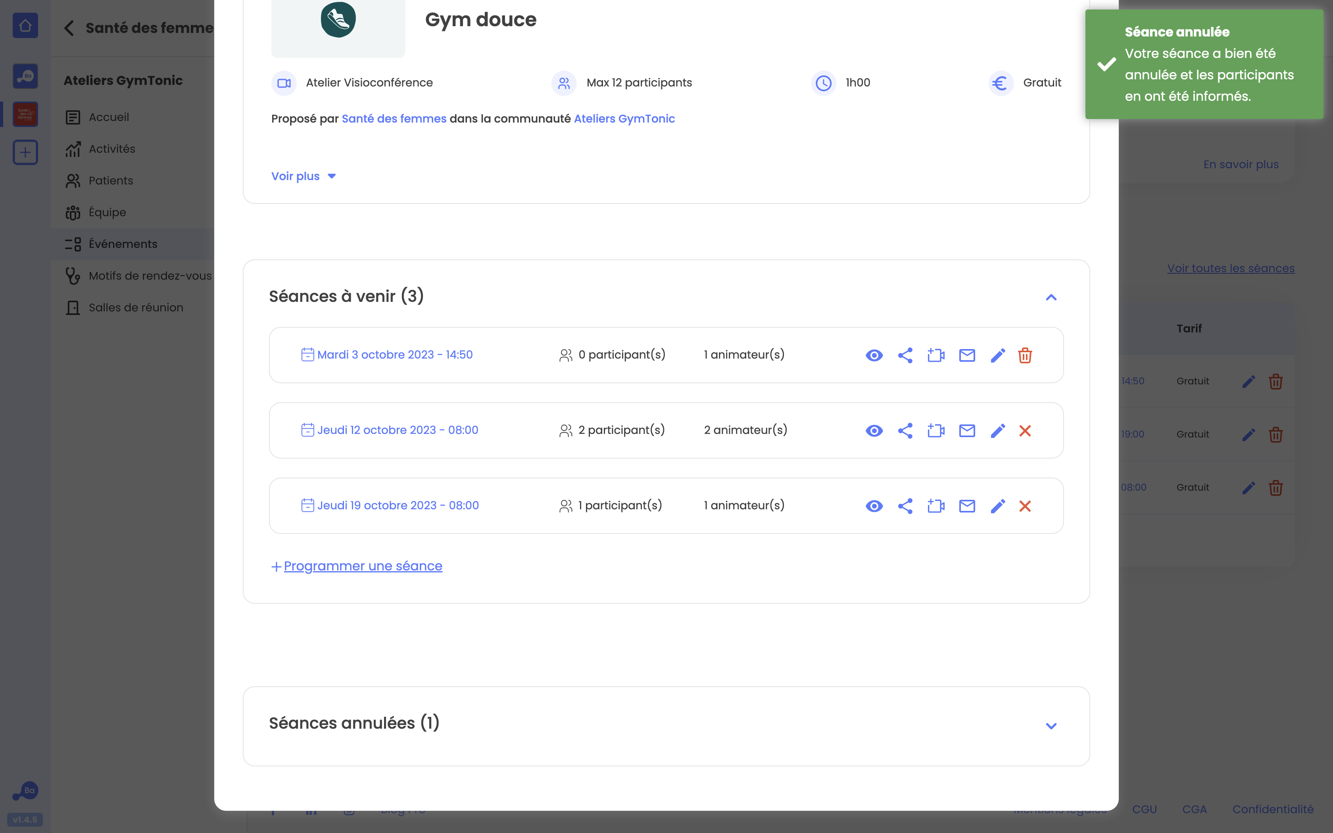Open the CGU footer link
Image resolution: width=1333 pixels, height=833 pixels.
click(1144, 810)
